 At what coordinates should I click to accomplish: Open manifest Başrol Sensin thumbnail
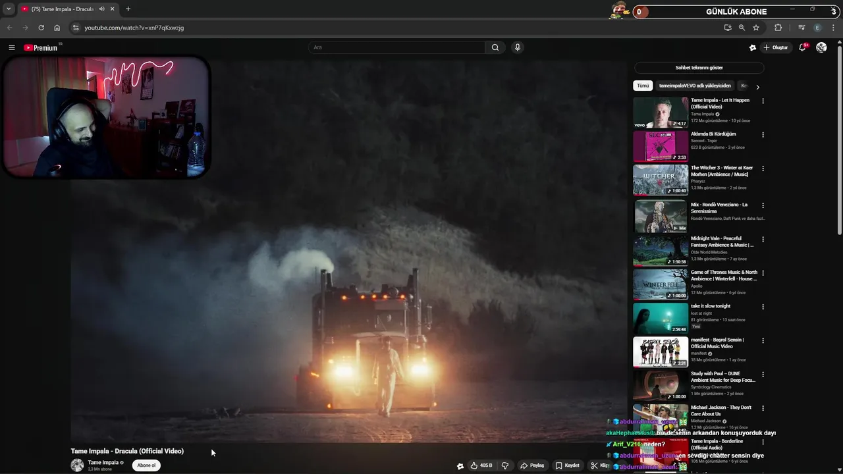click(661, 352)
